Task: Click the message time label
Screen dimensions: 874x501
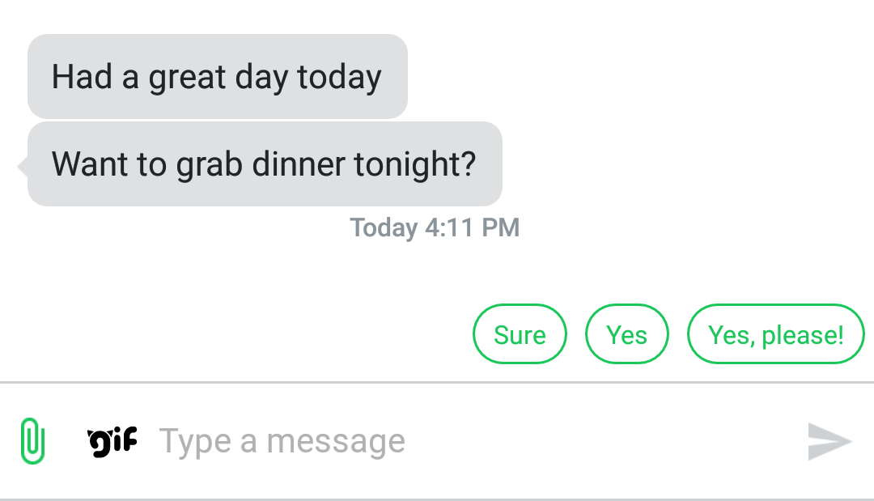Action: tap(435, 227)
